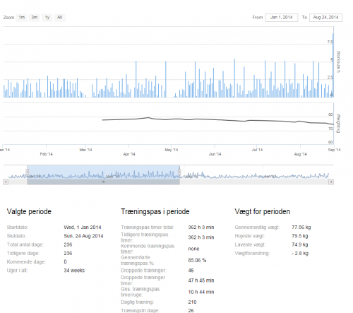The height and width of the screenshot is (313, 353).
Task: Click the Jun '14 x-axis label
Action: 215,154
